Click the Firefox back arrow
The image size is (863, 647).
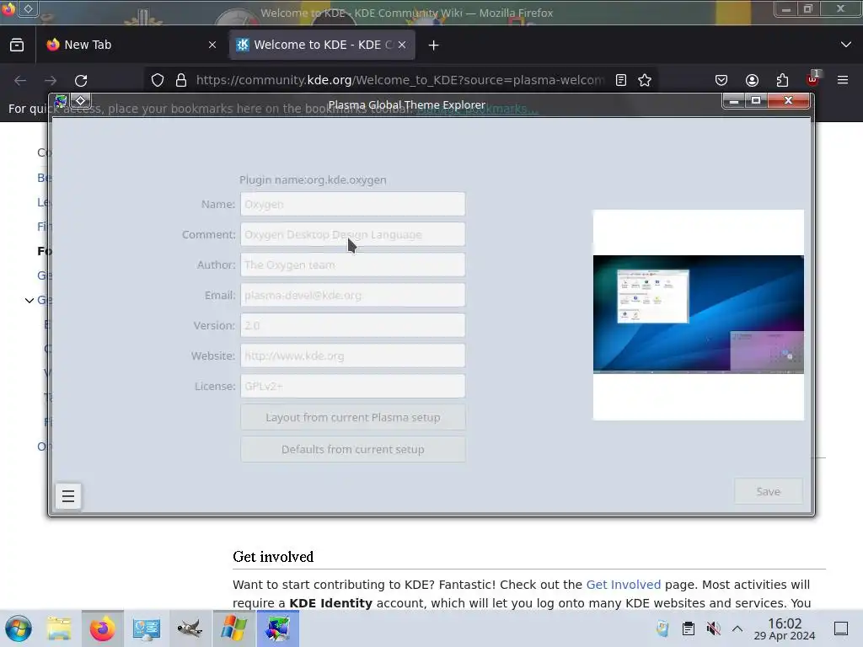point(20,80)
